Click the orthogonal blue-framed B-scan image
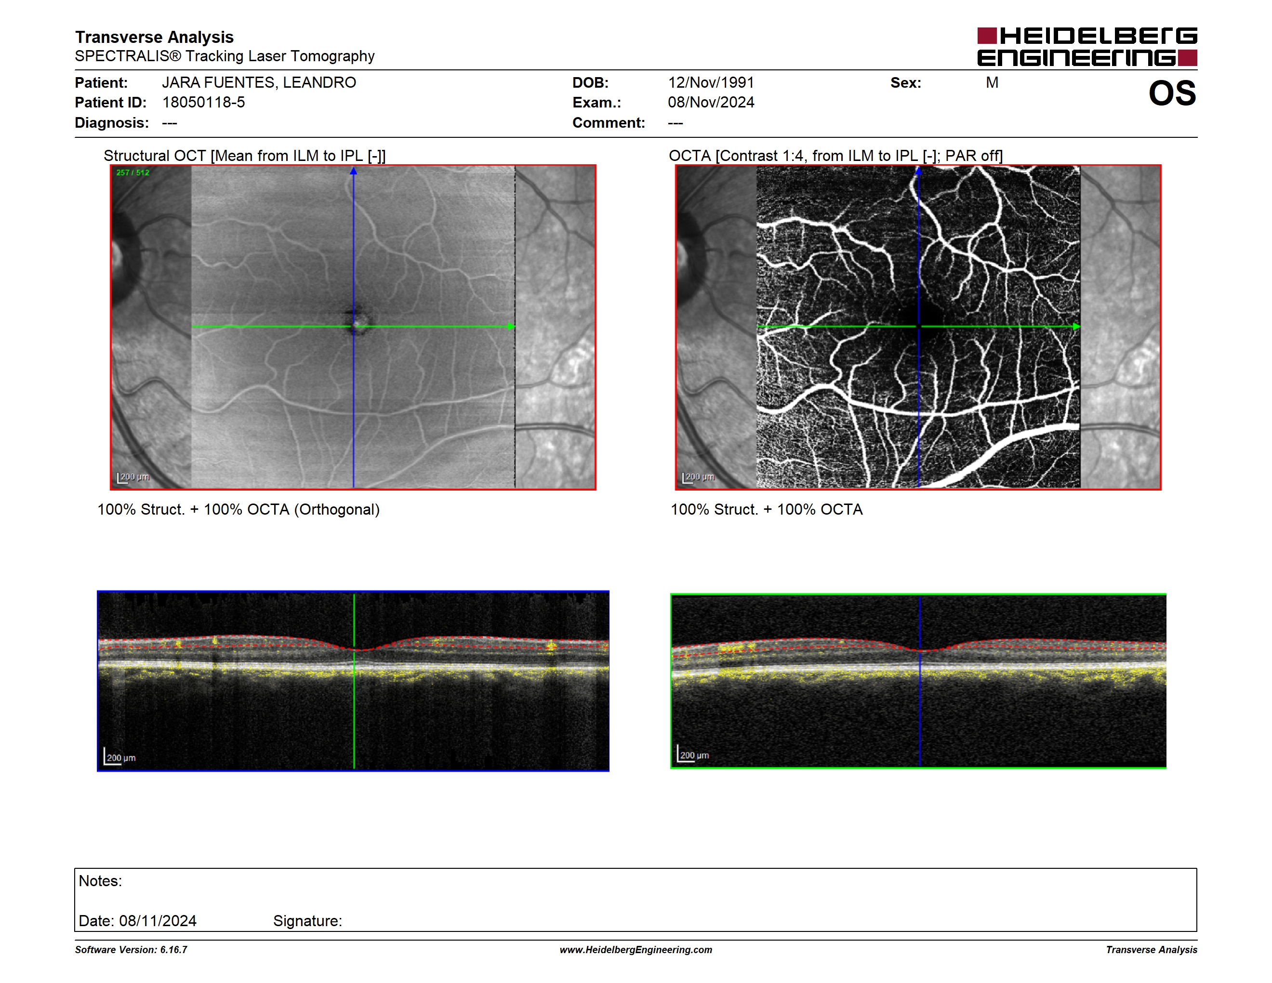 click(353, 681)
